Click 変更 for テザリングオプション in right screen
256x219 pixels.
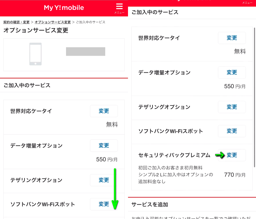(x=232, y=107)
